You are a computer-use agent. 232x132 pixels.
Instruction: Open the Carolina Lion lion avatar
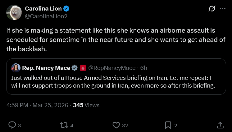(x=14, y=12)
